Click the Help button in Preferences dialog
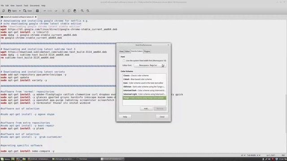The width and height of the screenshot is (287, 161). pos(125,117)
